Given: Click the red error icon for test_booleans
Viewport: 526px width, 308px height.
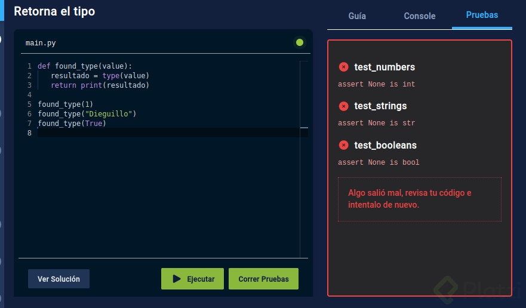Looking at the screenshot, I should click(343, 145).
